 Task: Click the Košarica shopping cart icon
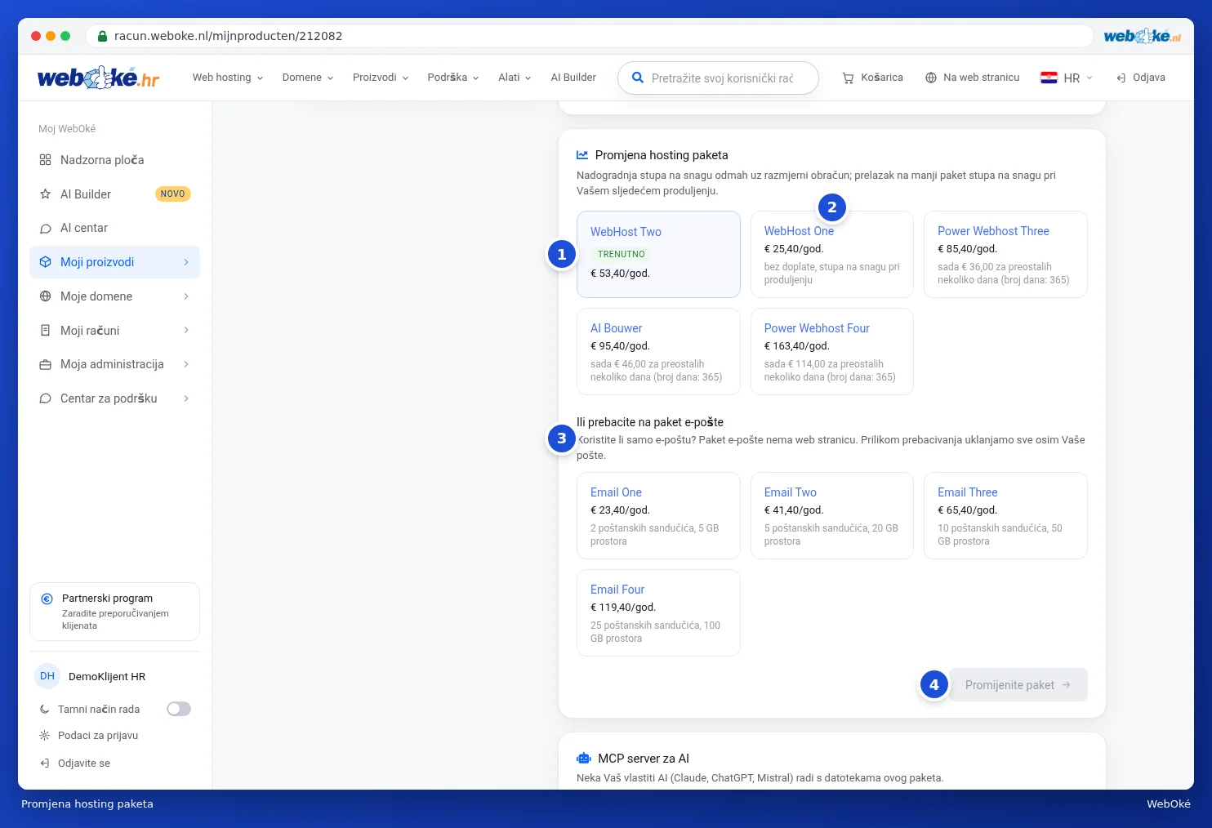[848, 78]
